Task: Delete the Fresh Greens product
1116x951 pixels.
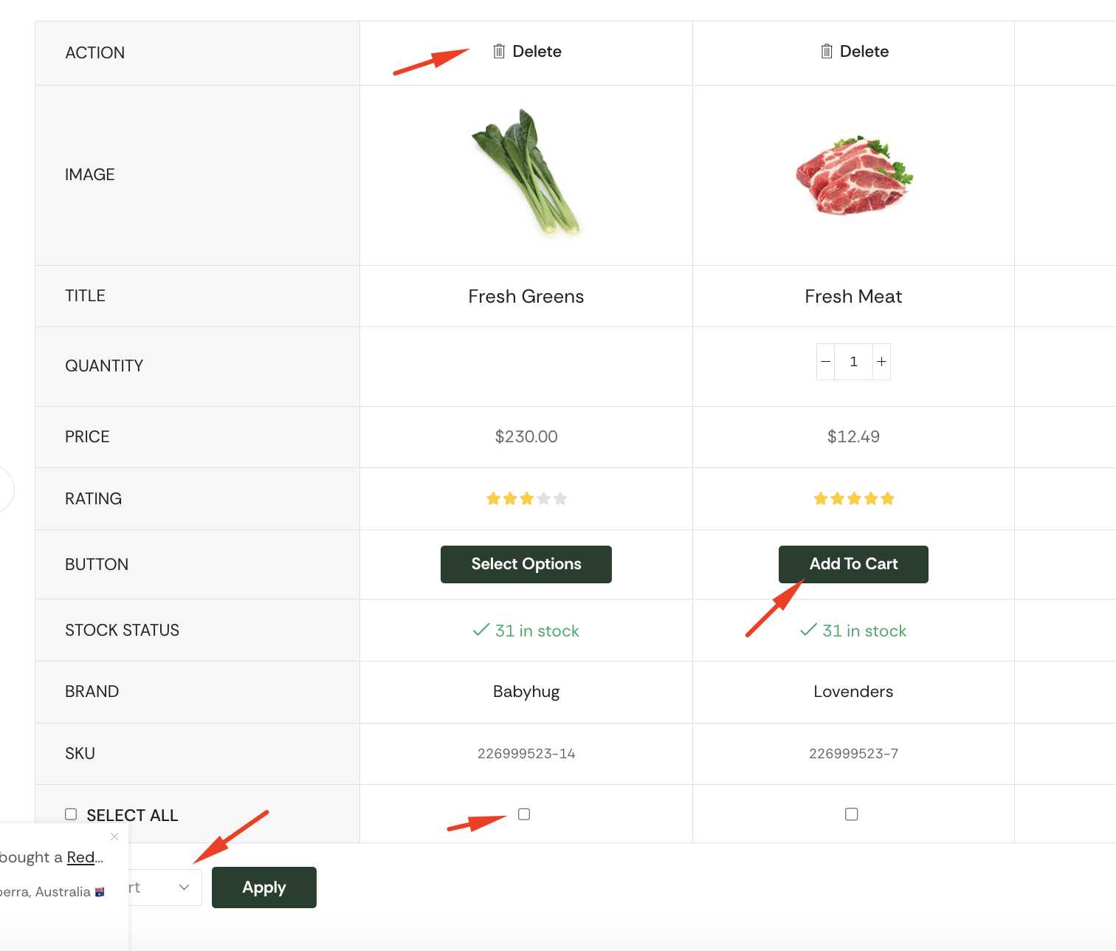Action: pos(527,52)
